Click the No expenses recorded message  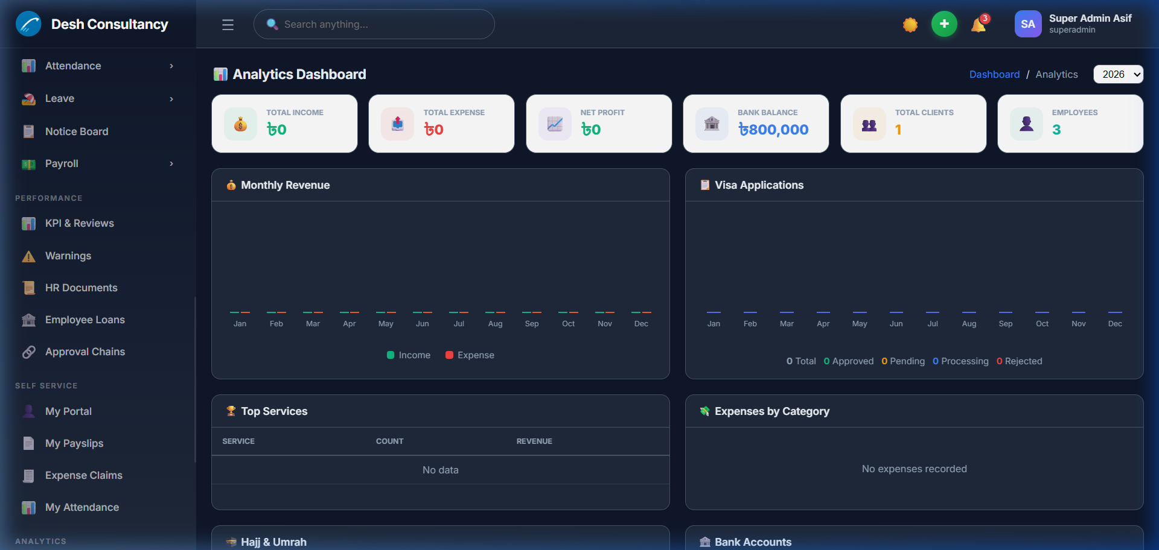[x=915, y=469]
